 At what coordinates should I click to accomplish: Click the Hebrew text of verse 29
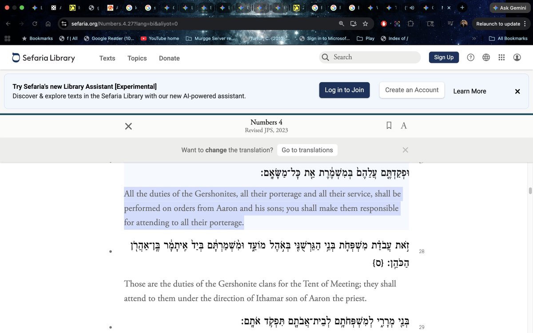coord(324,321)
